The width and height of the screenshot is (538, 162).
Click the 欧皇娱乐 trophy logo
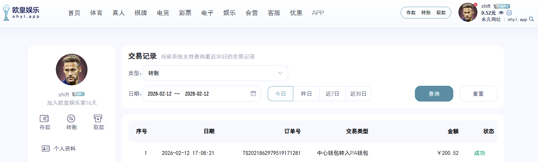6,13
